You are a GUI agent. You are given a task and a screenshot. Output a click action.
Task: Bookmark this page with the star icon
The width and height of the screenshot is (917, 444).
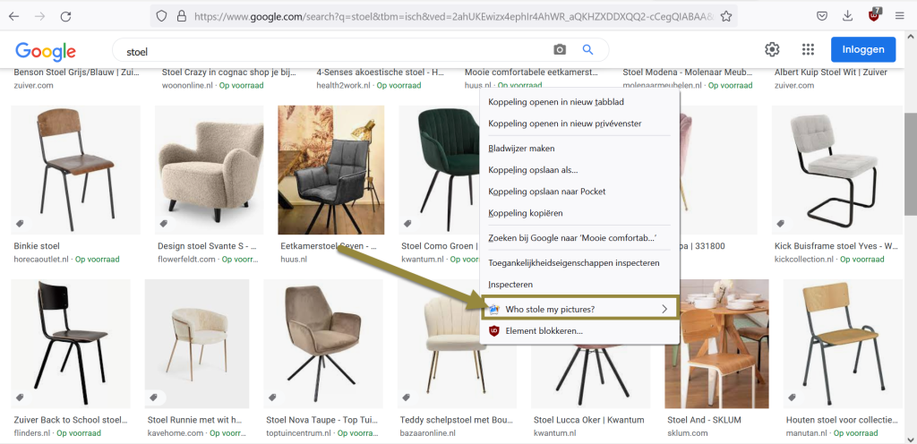726,16
